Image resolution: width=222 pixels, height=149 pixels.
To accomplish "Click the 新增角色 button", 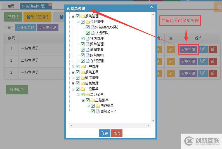I will click(17, 90).
